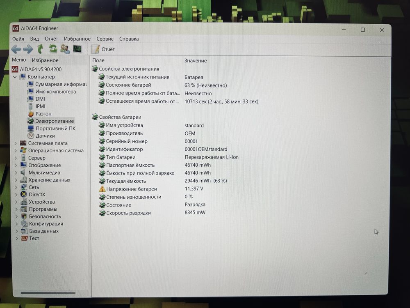410x308 pixels.
Task: Click the Отчёт report toolbar button
Action: coord(103,49)
